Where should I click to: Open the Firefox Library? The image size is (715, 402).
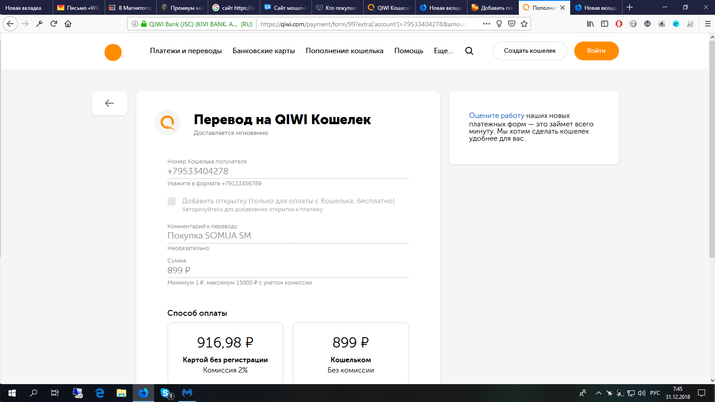click(x=590, y=24)
